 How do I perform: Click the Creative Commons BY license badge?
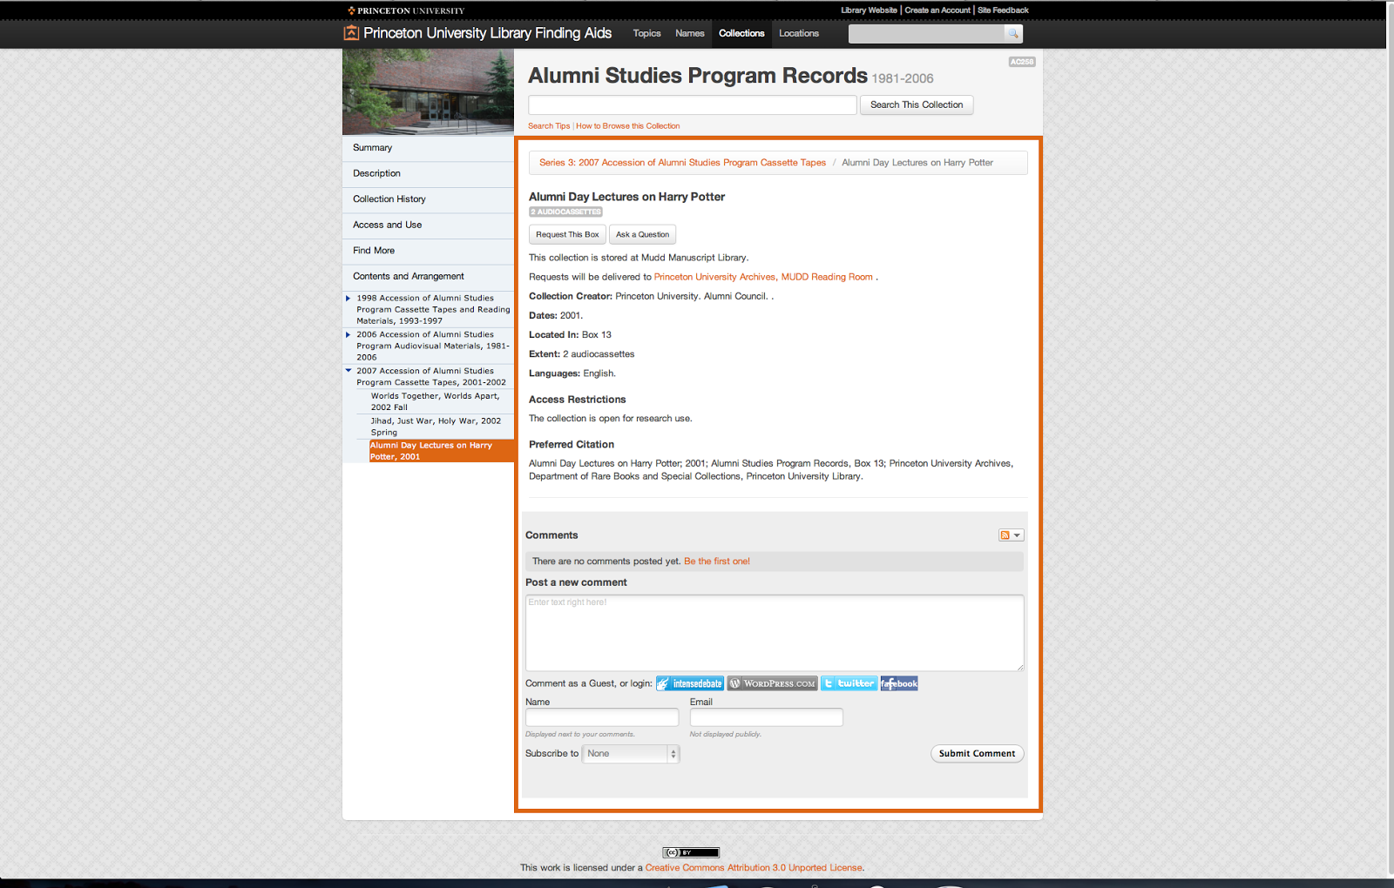coord(691,852)
